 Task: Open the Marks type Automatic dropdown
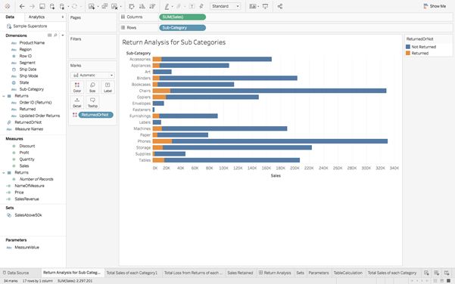pyautogui.click(x=92, y=76)
